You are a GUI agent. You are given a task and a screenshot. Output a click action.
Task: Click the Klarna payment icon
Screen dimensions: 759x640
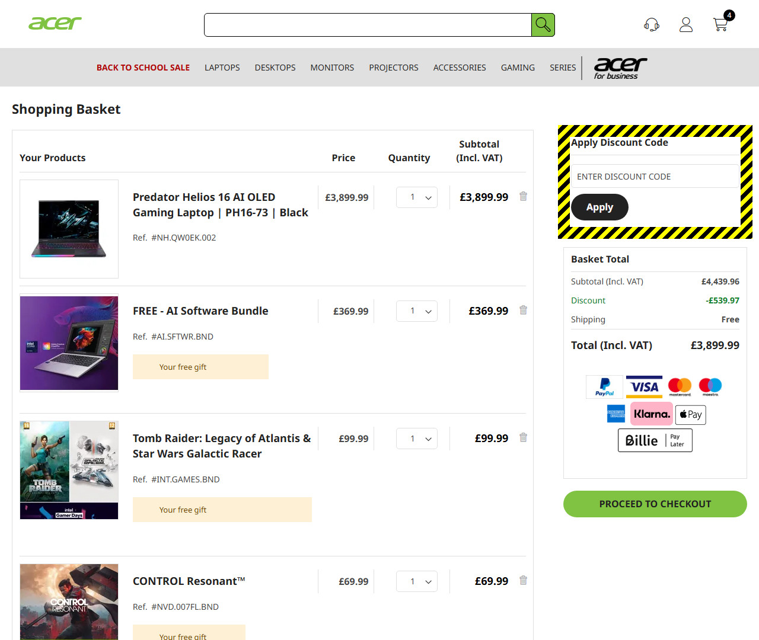[652, 414]
